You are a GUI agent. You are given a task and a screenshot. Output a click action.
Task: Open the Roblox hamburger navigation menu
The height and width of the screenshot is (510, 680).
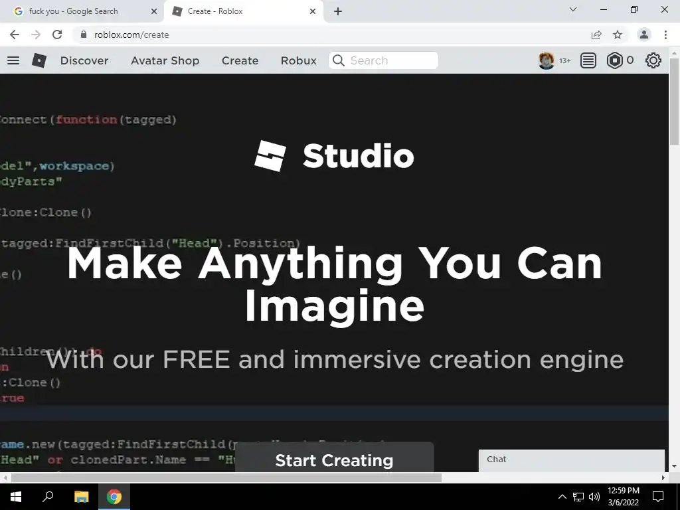(x=13, y=60)
